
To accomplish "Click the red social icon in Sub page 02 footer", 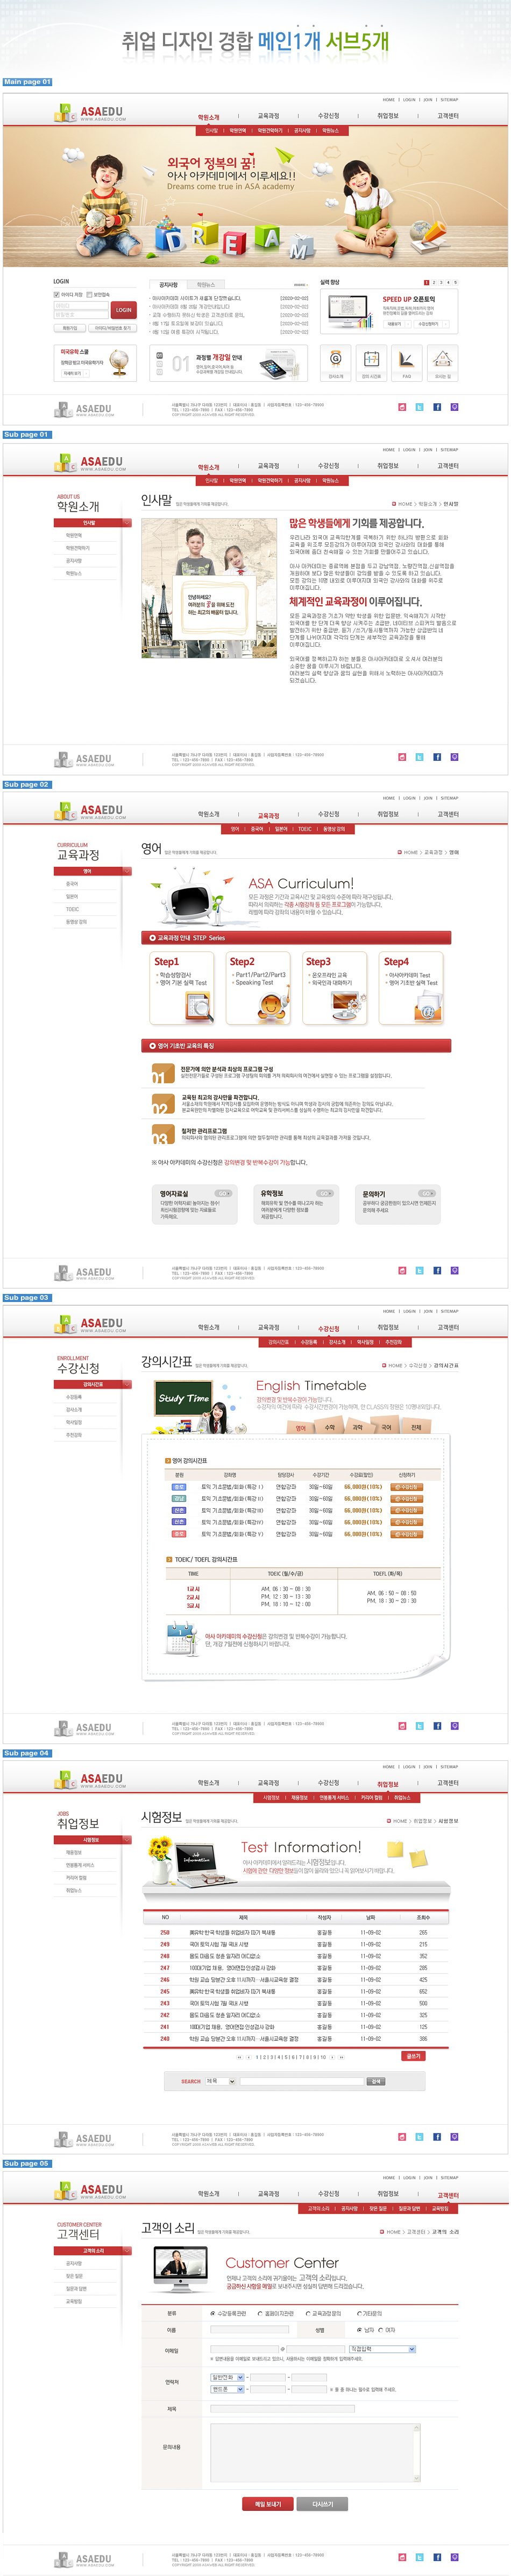I will (402, 1270).
